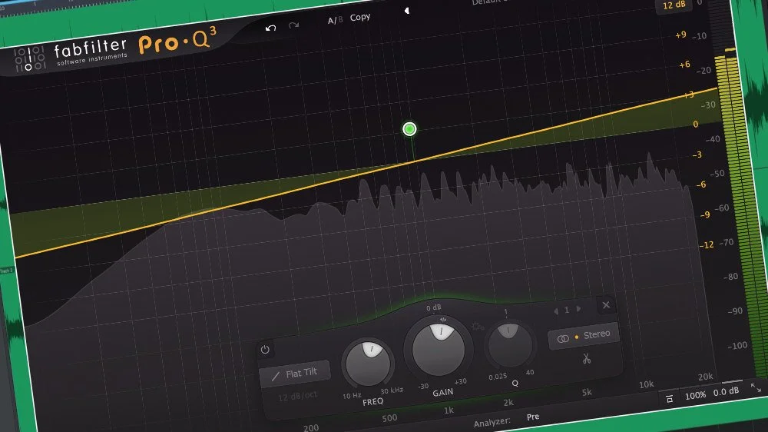The width and height of the screenshot is (768, 432).
Task: Click the redo arrow icon
Action: point(293,25)
